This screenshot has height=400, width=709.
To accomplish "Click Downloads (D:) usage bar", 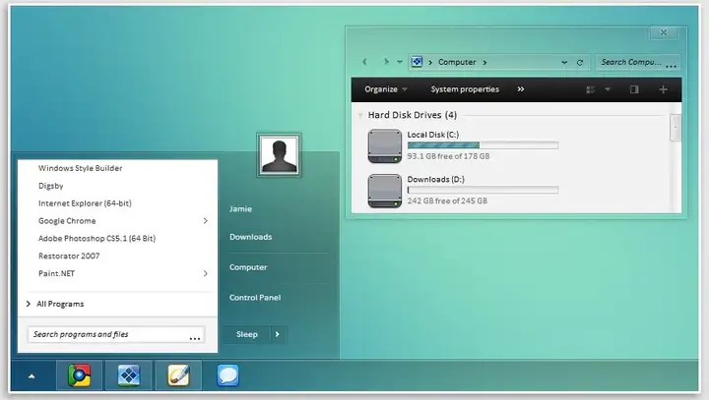I will tap(483, 190).
